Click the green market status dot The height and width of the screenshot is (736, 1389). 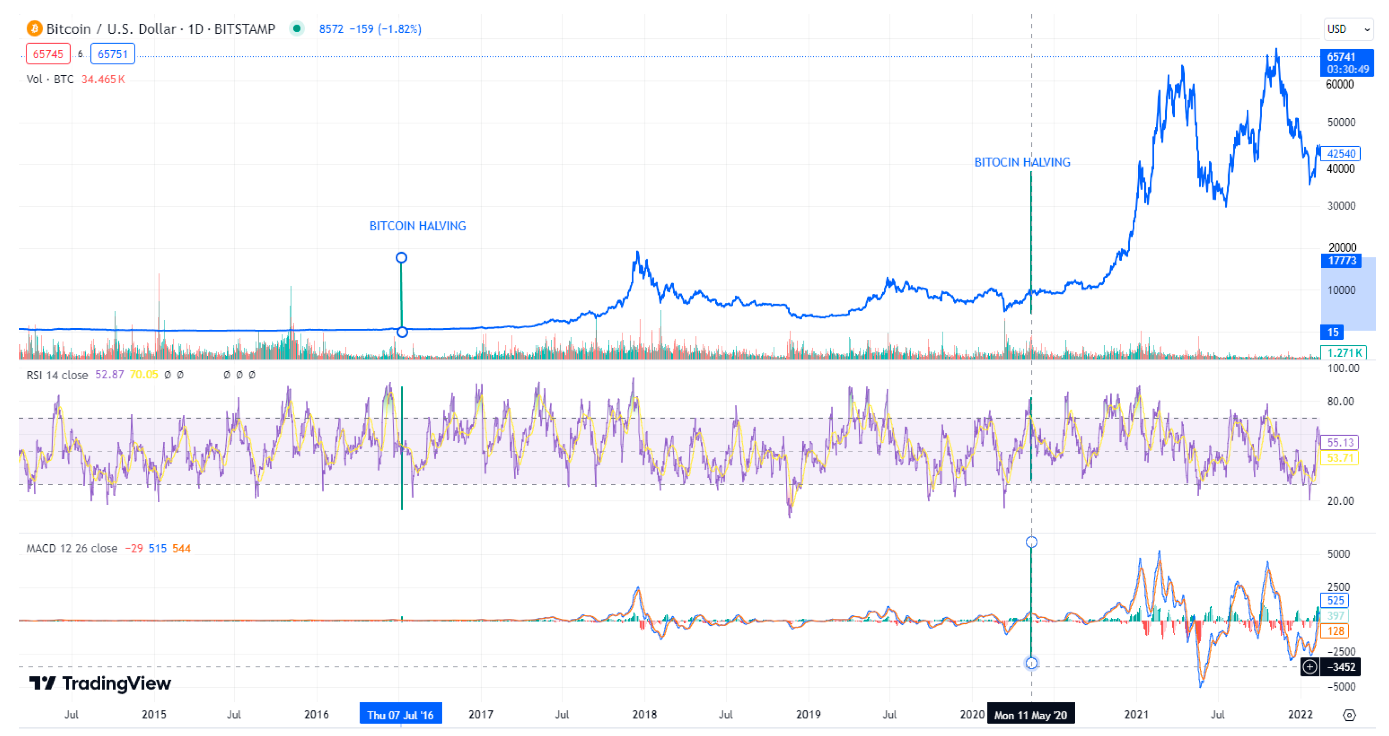[x=296, y=29]
